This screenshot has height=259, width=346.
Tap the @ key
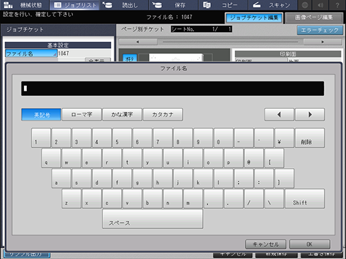254,158
